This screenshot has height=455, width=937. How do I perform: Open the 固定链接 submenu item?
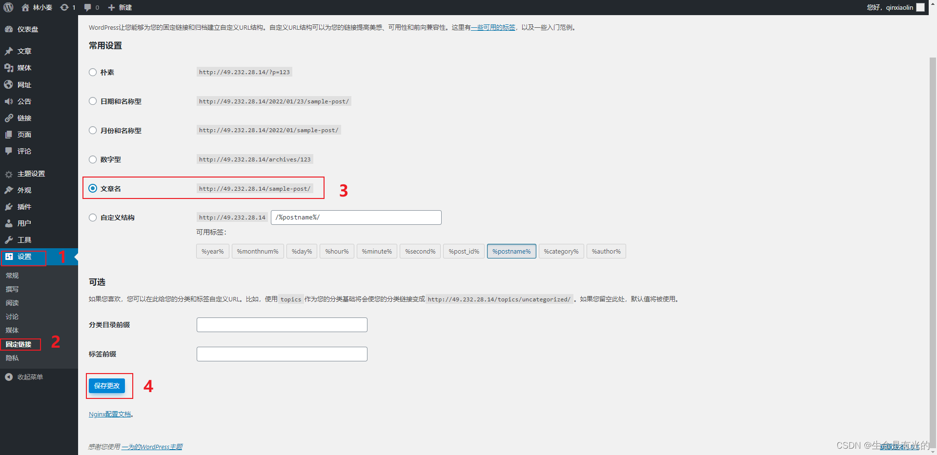[19, 344]
